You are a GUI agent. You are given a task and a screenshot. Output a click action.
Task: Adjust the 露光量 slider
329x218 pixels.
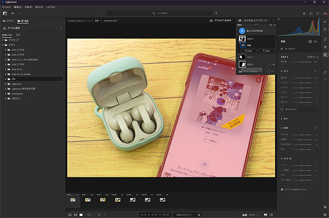tap(301, 77)
